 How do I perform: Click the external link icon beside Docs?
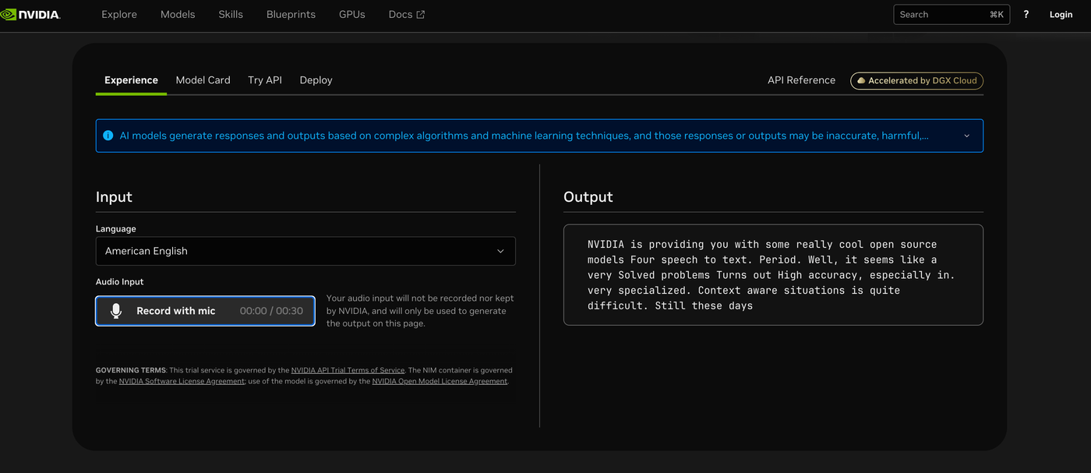click(421, 15)
